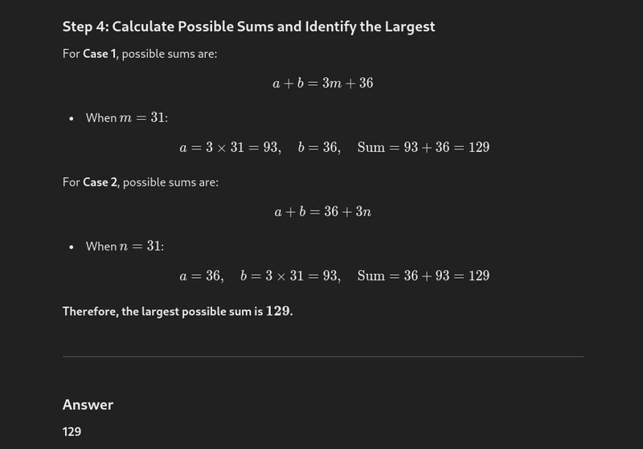
Task: Click the bold 129 in the conclusion sentence
Action: pyautogui.click(x=277, y=311)
